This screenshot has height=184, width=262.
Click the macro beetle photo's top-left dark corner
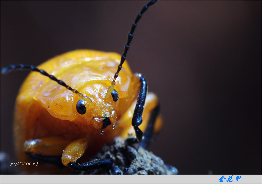point(8,8)
